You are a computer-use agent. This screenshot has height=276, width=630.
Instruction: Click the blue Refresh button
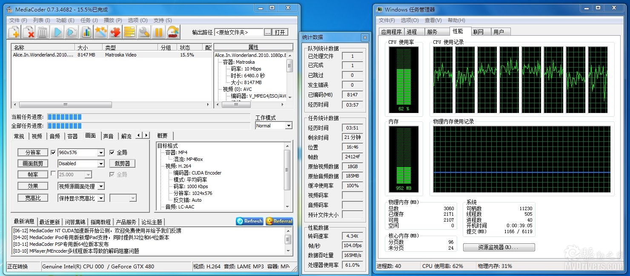point(249,221)
